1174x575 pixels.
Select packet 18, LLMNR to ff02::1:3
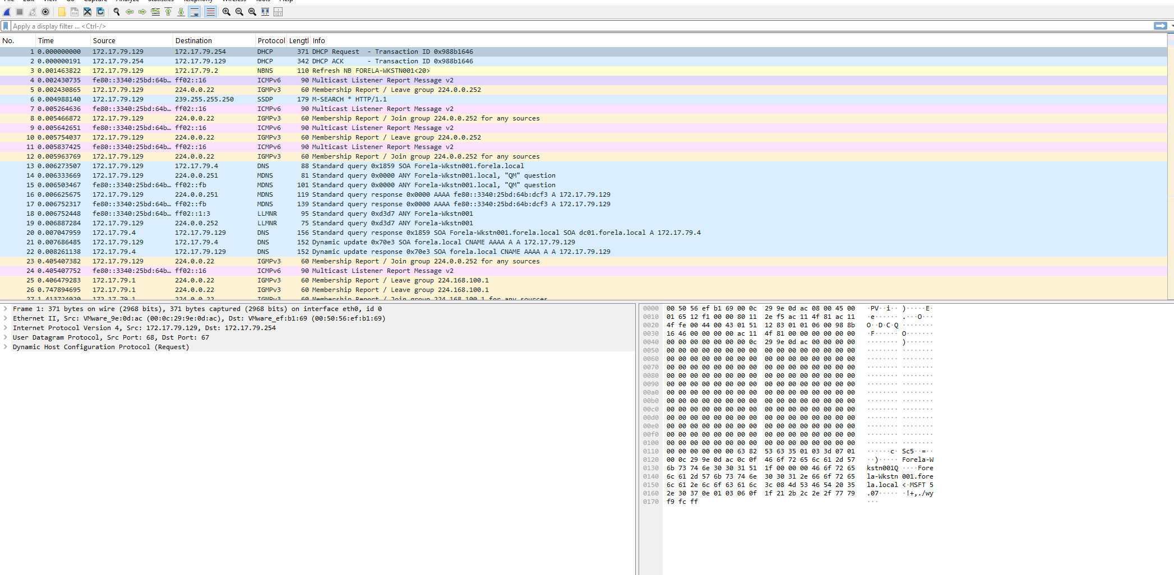583,214
